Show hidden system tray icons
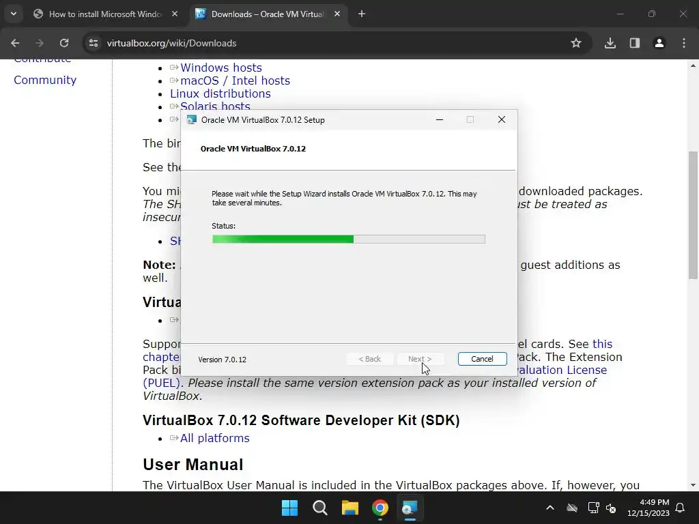This screenshot has height=524, width=699. click(550, 508)
